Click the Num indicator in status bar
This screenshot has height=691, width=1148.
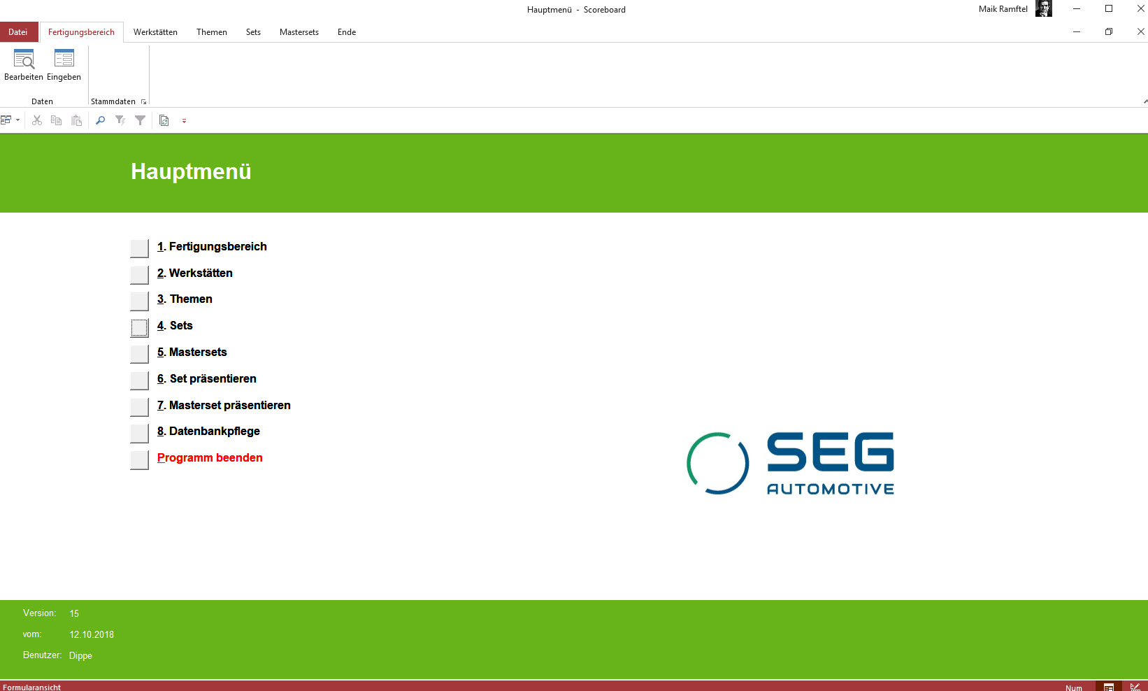1074,688
